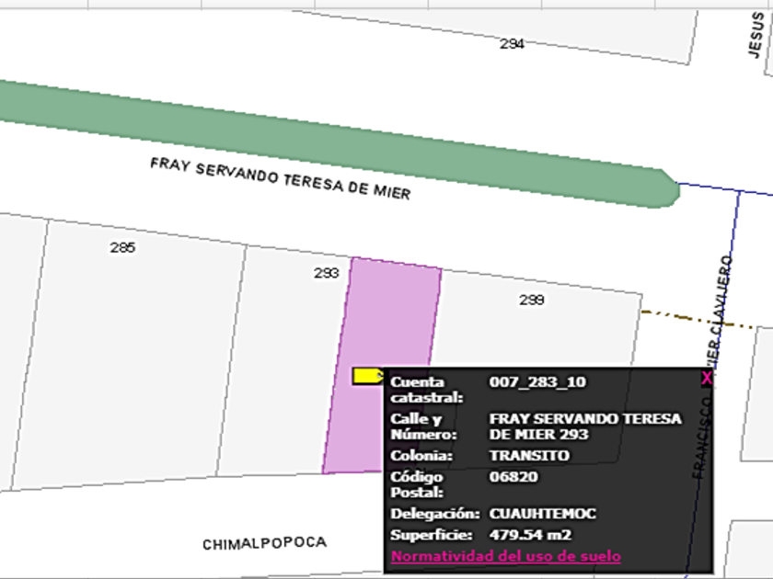Click Delegación value CUAUHTEMOC
The image size is (773, 579).
coord(543,514)
